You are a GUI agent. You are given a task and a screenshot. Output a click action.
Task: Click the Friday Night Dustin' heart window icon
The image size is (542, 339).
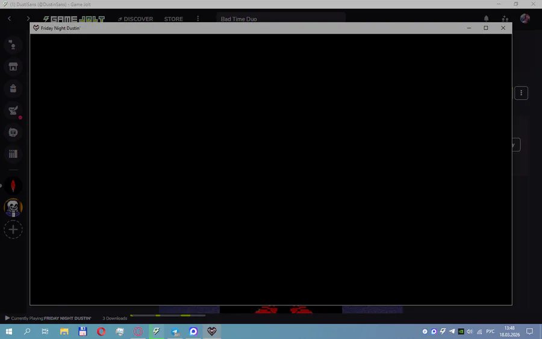tap(36, 28)
